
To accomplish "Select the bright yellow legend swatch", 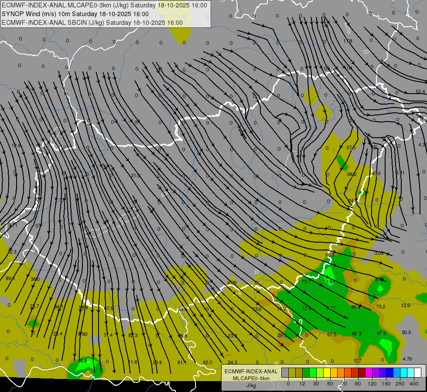I will click(327, 372).
